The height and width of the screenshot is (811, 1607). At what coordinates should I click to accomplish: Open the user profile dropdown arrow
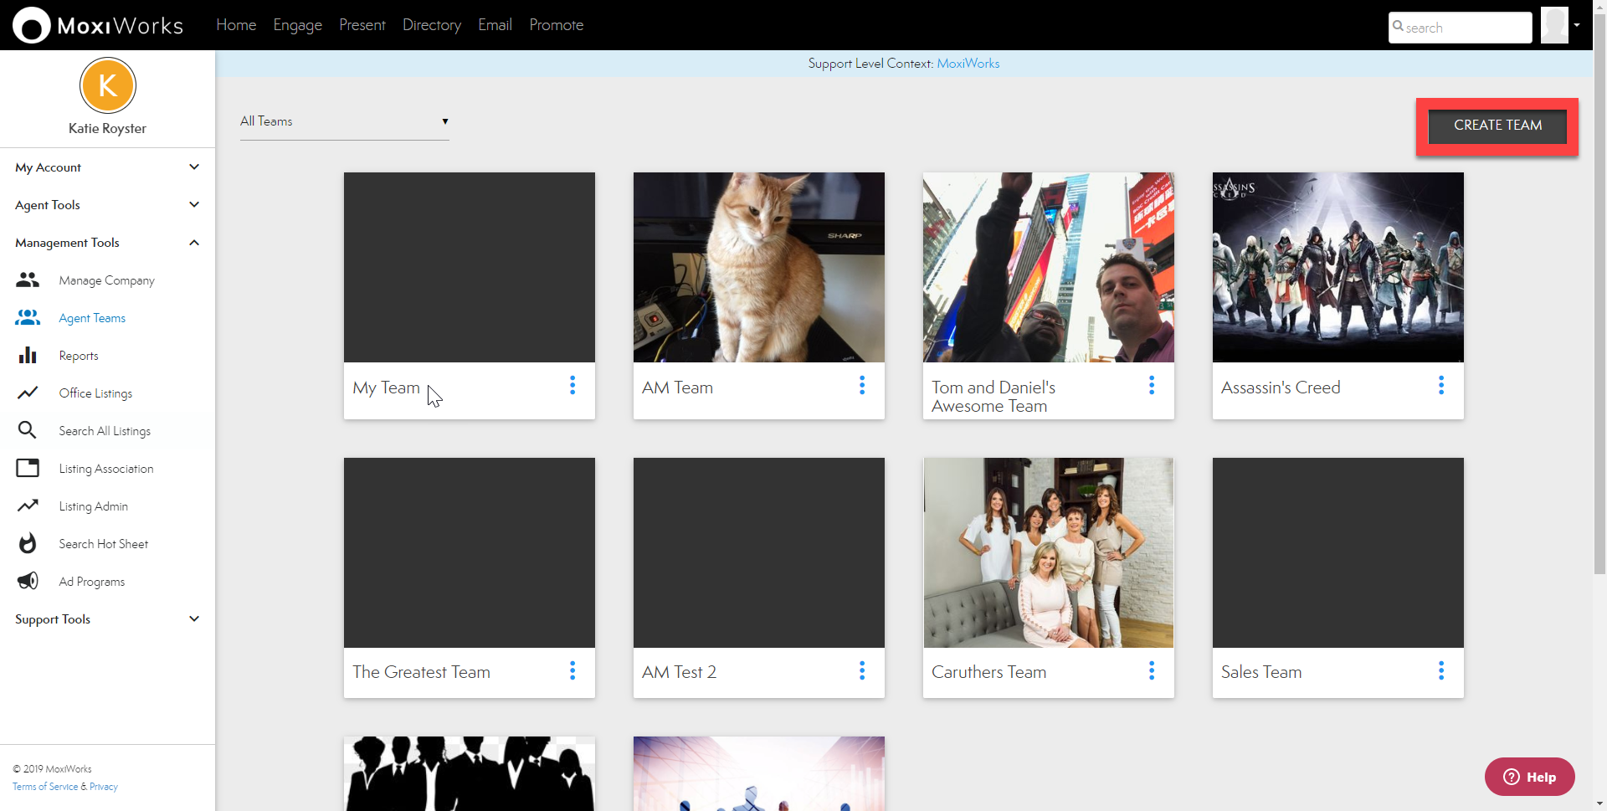pyautogui.click(x=1577, y=25)
